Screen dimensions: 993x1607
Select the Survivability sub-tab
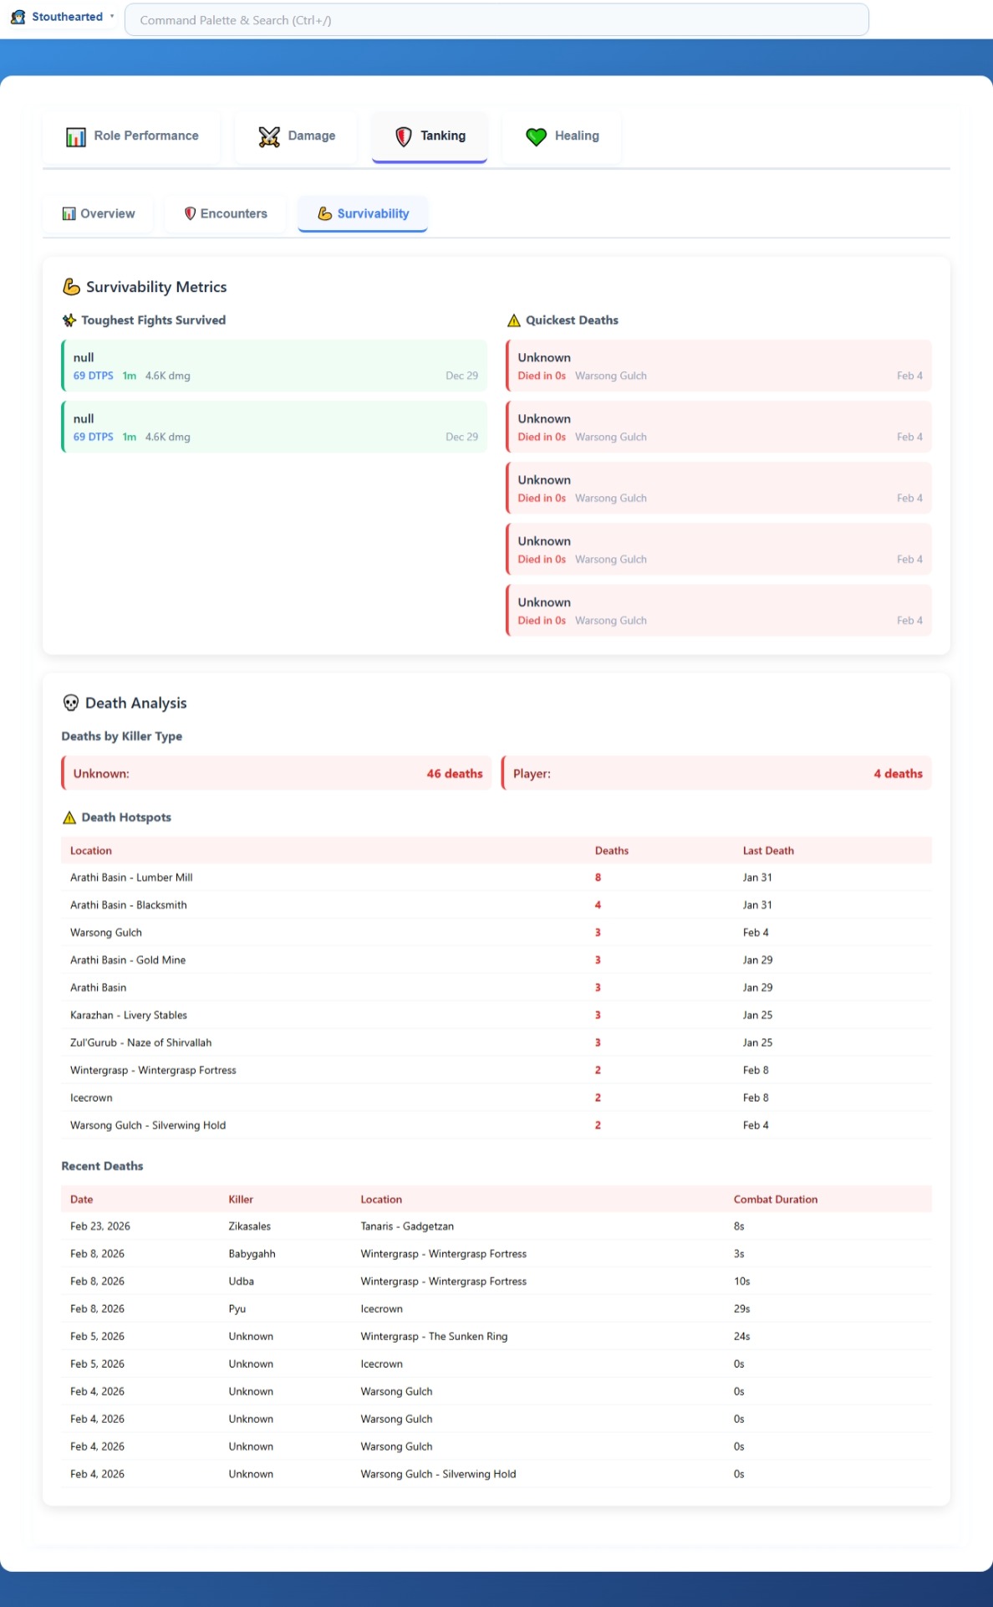pos(363,214)
